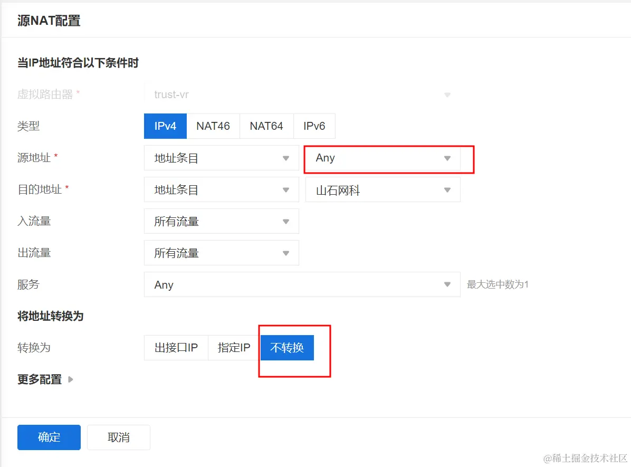Choose 不转换 translation option
The height and width of the screenshot is (467, 631).
click(x=287, y=347)
